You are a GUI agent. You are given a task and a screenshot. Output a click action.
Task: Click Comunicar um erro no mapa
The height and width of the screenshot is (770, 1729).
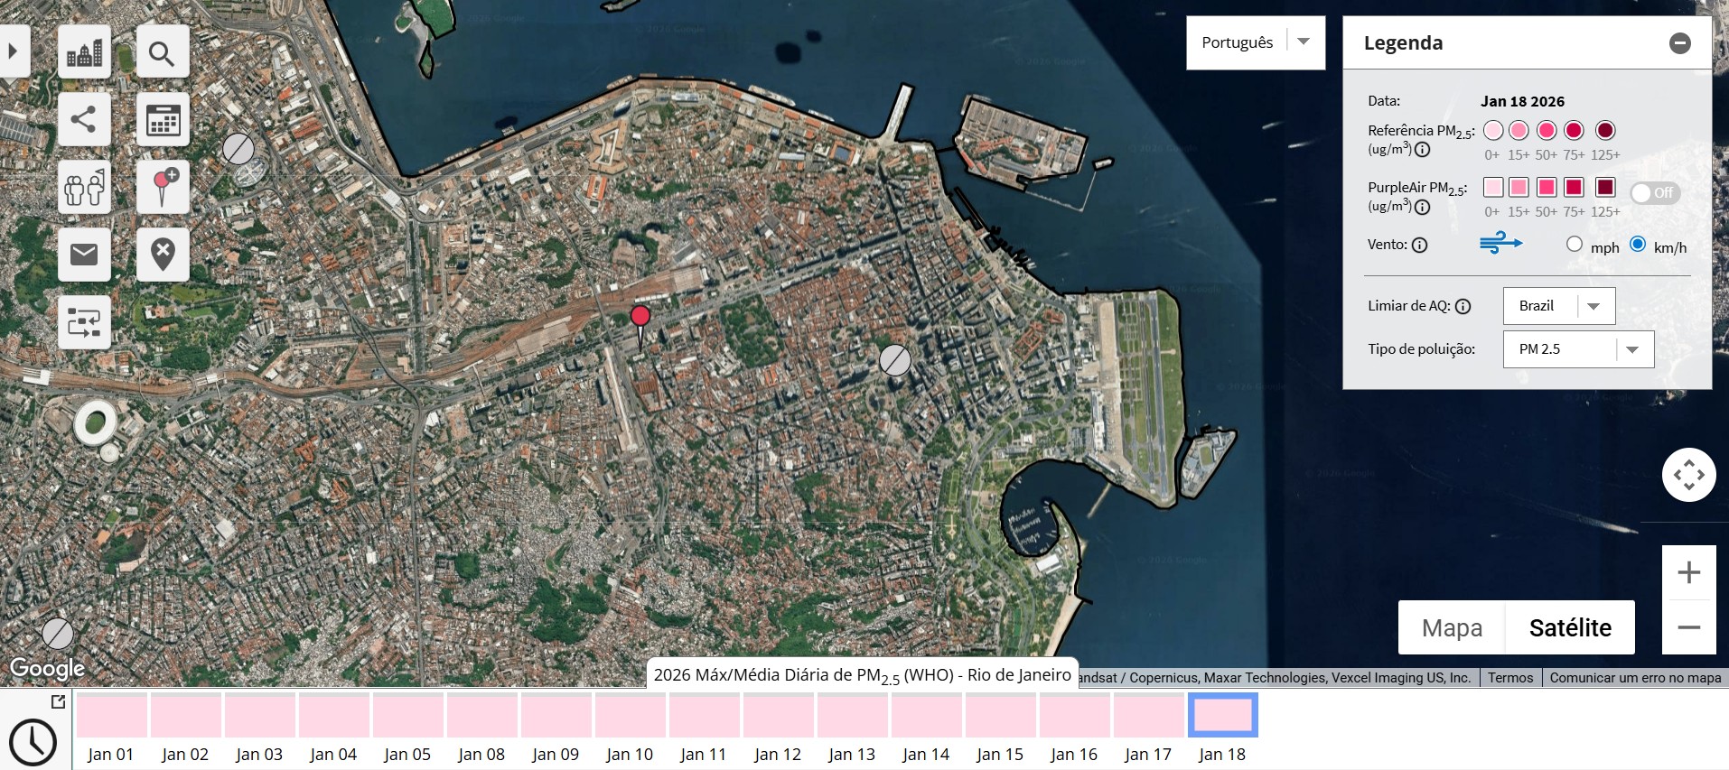tap(1635, 678)
